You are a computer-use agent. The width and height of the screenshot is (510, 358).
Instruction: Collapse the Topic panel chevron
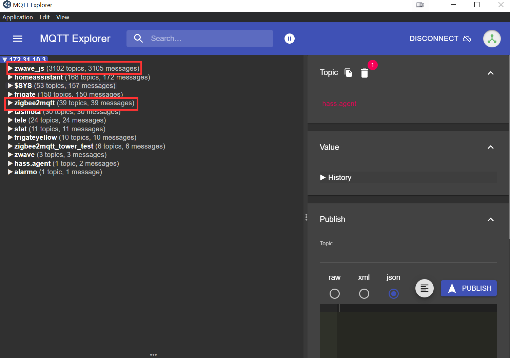490,73
